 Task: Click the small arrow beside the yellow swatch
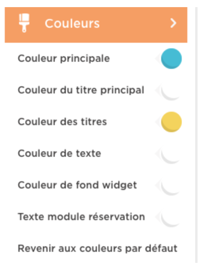158,122
